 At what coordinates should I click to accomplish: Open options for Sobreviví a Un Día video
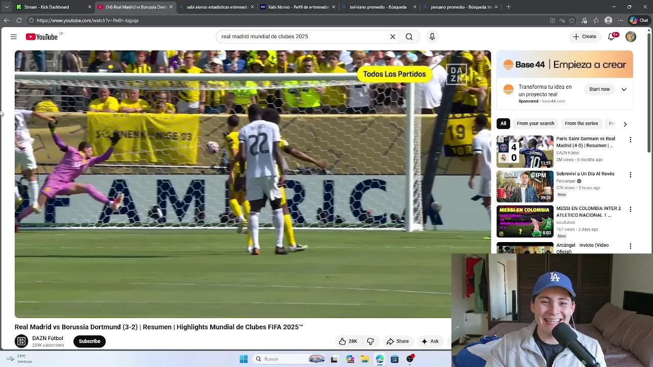pyautogui.click(x=631, y=175)
